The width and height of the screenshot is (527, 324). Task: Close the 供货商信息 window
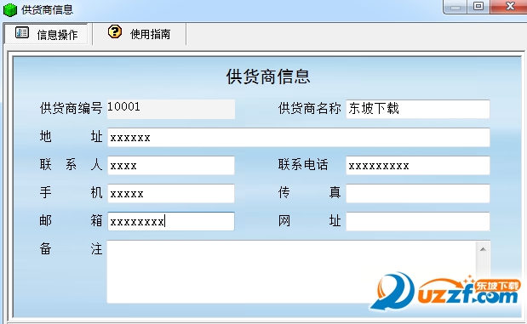point(509,7)
